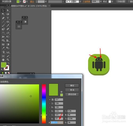Viewport: 133px width, 126px height.
Task: Select the Slice tool
Action: pyautogui.click(x=8, y=56)
